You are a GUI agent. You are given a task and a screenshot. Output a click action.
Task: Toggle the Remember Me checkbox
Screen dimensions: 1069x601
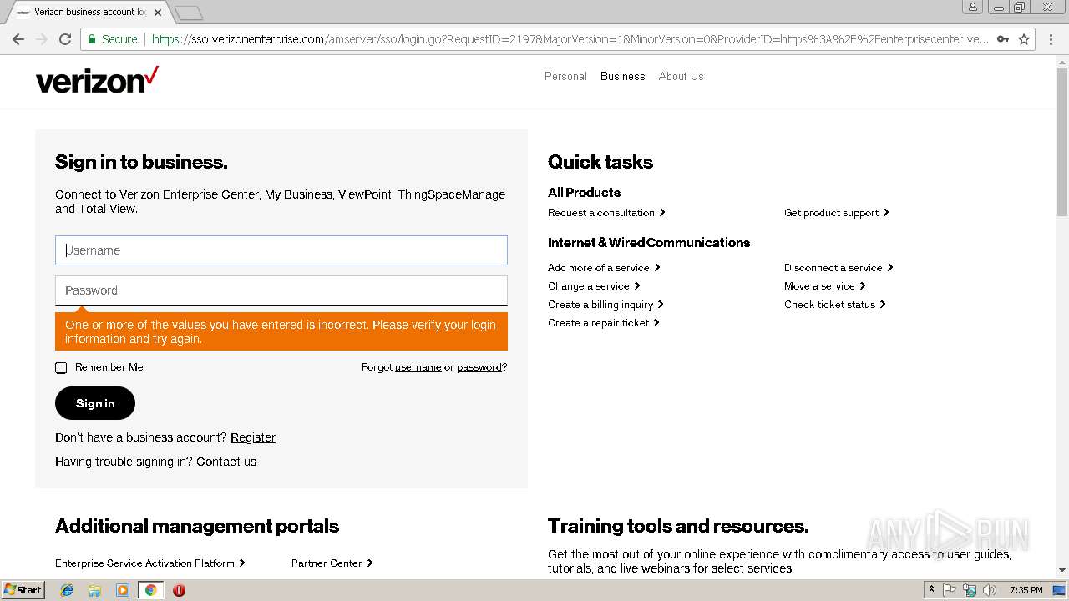click(x=61, y=368)
